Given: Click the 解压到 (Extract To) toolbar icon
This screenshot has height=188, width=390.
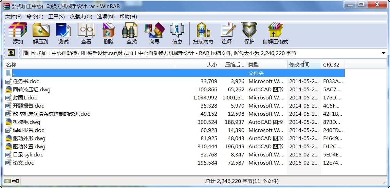Looking at the screenshot, I should click(40, 33).
